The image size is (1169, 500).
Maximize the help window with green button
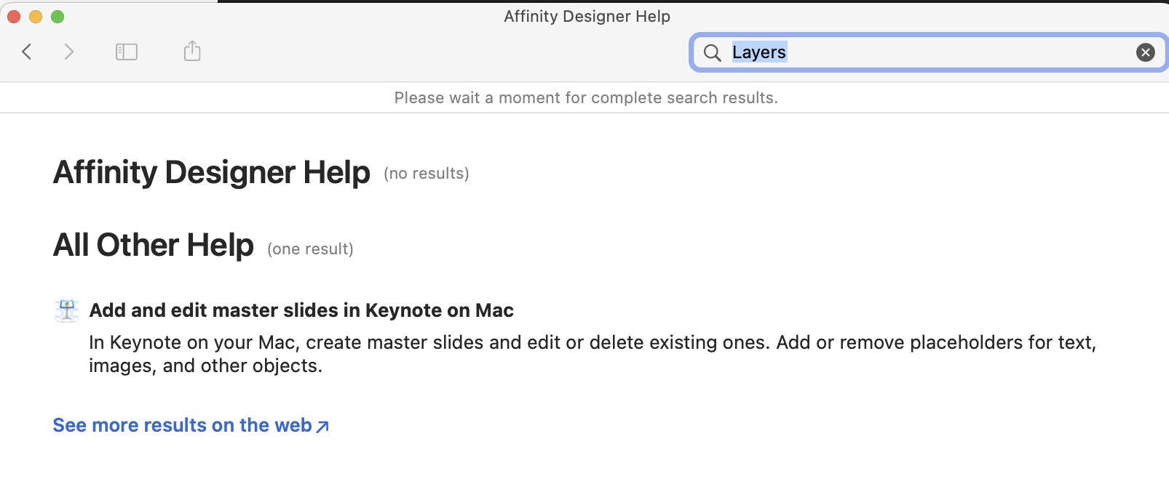tap(58, 17)
